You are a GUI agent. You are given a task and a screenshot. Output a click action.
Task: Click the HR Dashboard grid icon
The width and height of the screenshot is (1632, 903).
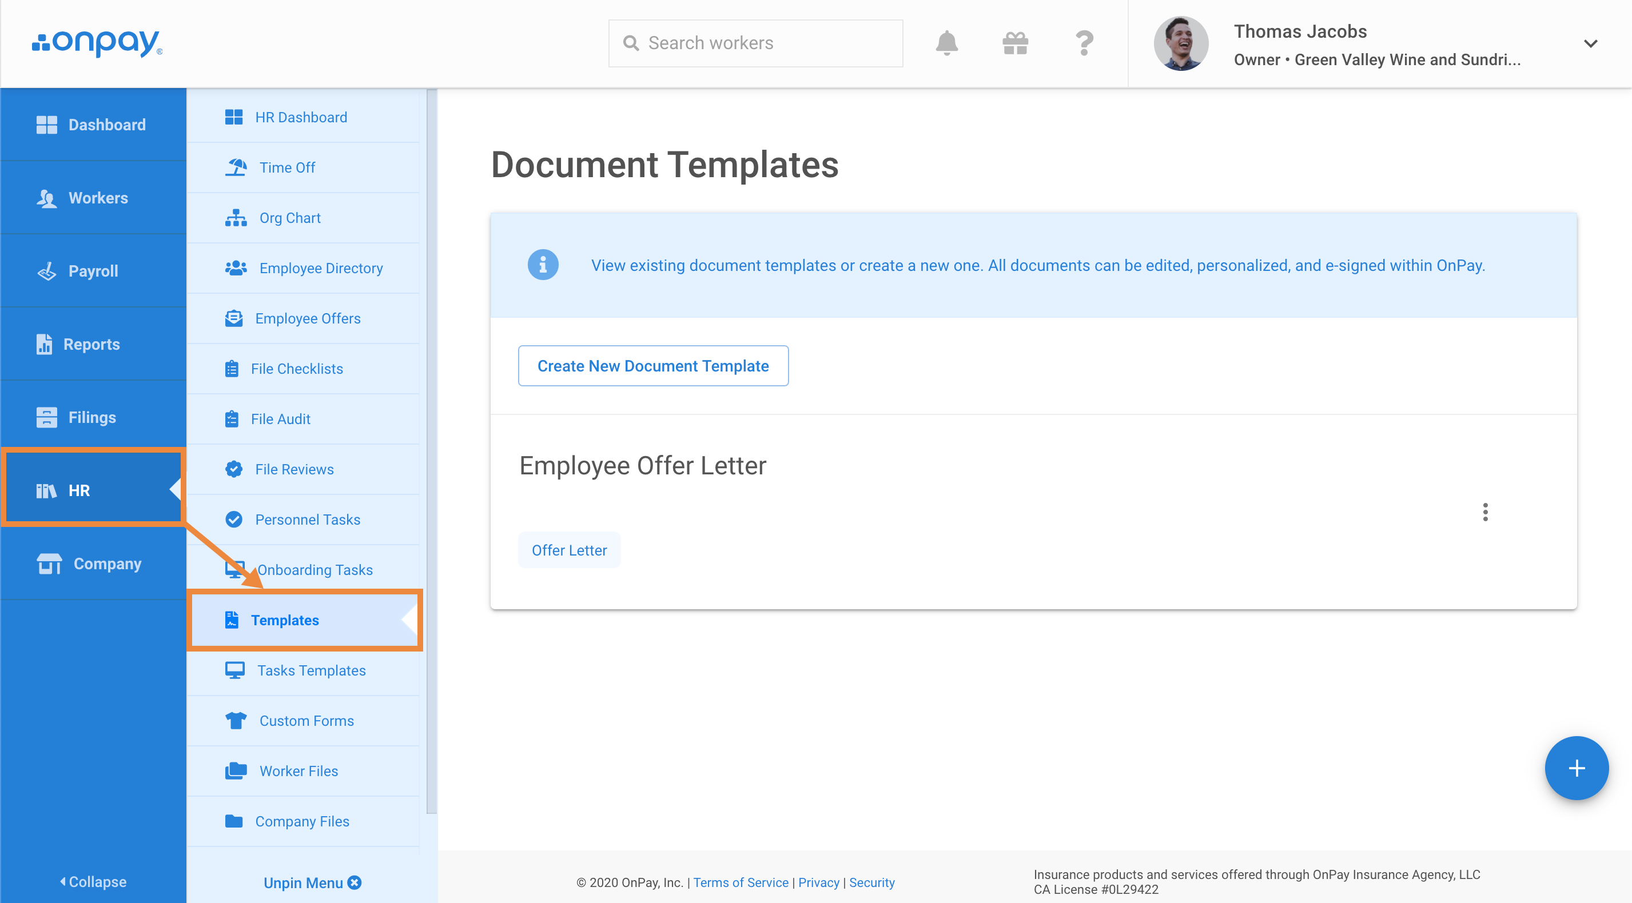click(x=234, y=117)
